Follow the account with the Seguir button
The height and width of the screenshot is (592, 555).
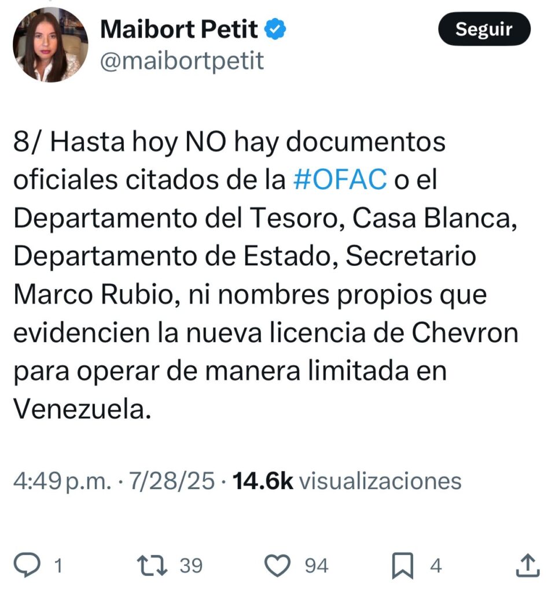(x=484, y=29)
